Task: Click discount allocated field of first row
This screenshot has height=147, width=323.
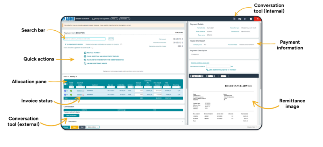Action: (139, 91)
